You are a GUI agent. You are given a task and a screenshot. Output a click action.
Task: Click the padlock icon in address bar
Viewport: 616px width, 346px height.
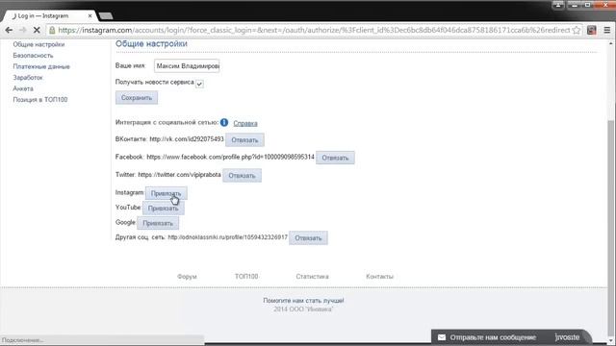pos(52,30)
